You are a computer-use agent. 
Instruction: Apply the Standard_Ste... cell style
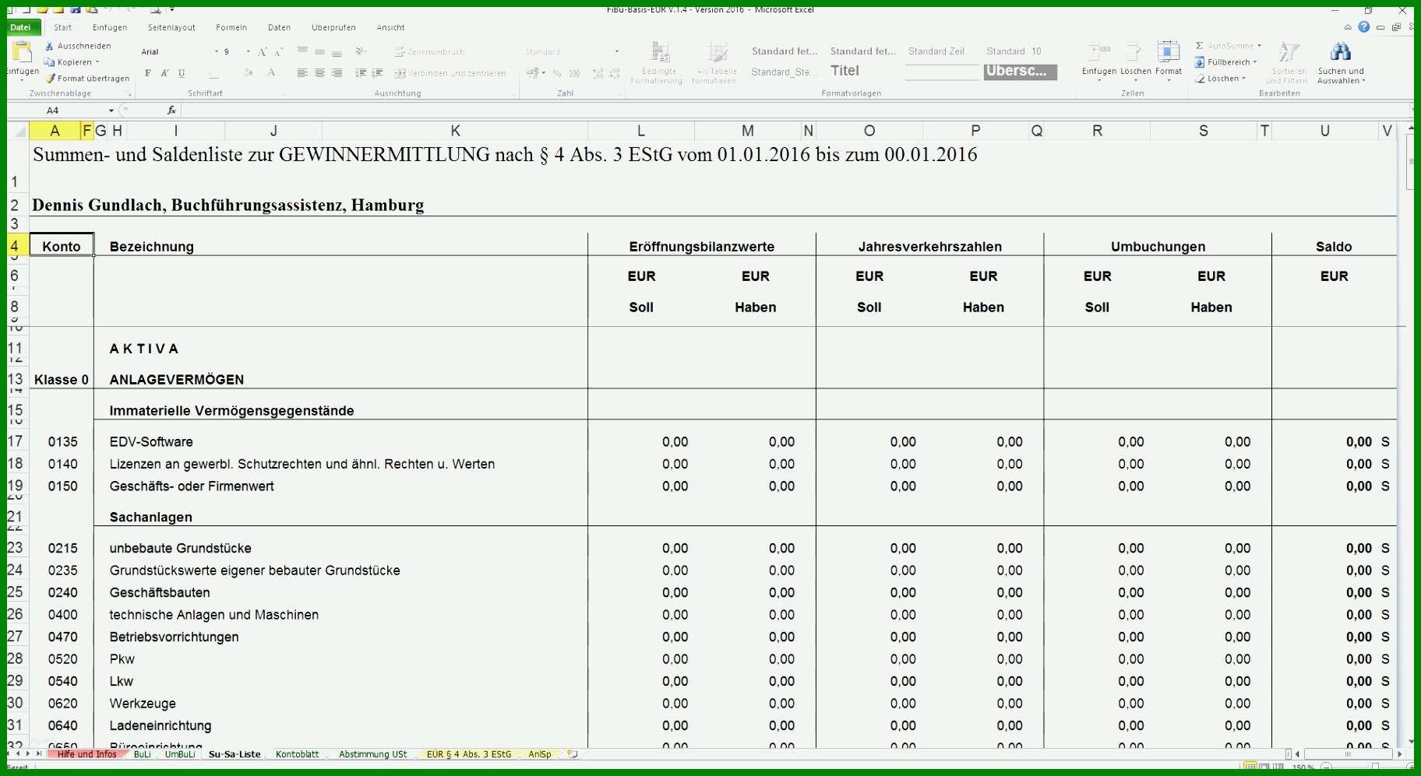pyautogui.click(x=785, y=72)
